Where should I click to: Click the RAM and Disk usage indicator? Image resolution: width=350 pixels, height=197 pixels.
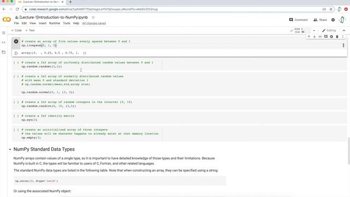[302, 31]
